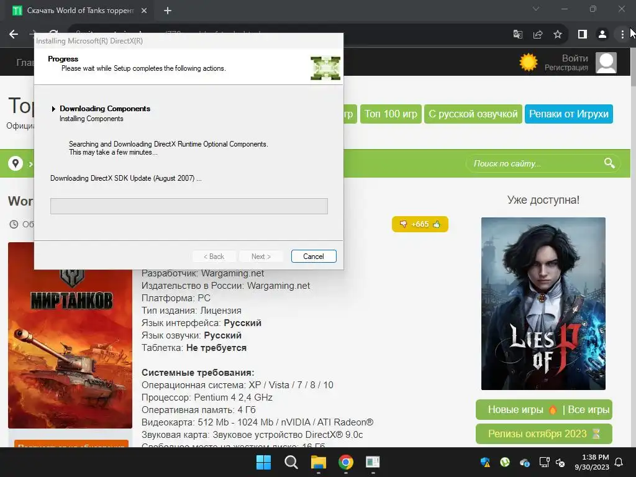Click the DirectX logo icon in installer
Viewport: 636px width, 477px height.
tap(325, 68)
